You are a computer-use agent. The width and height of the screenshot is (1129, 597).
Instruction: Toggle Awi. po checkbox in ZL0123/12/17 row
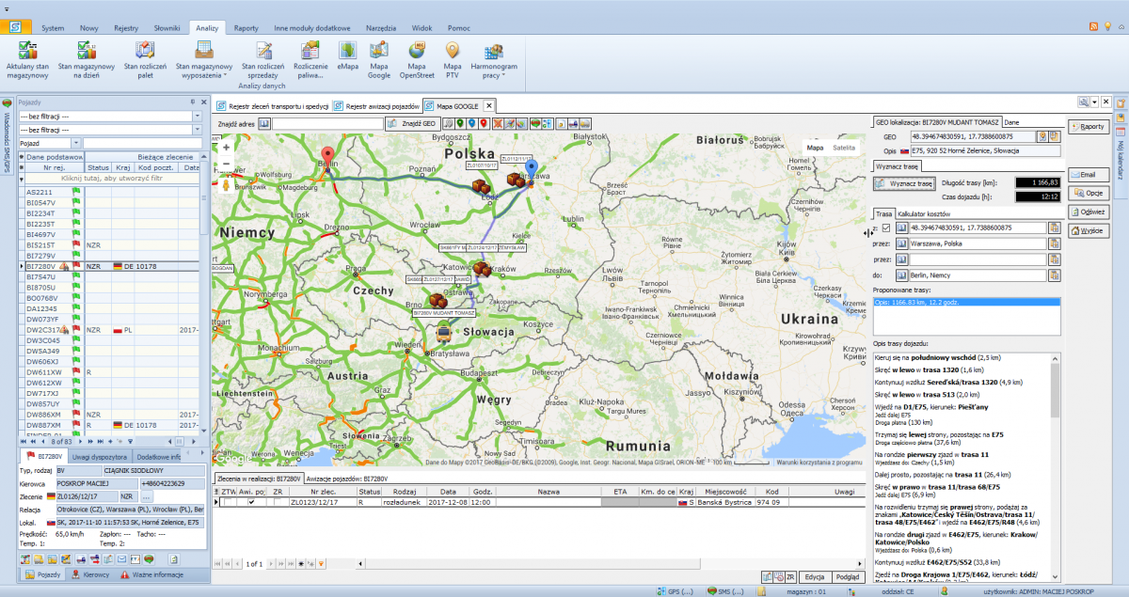(251, 502)
